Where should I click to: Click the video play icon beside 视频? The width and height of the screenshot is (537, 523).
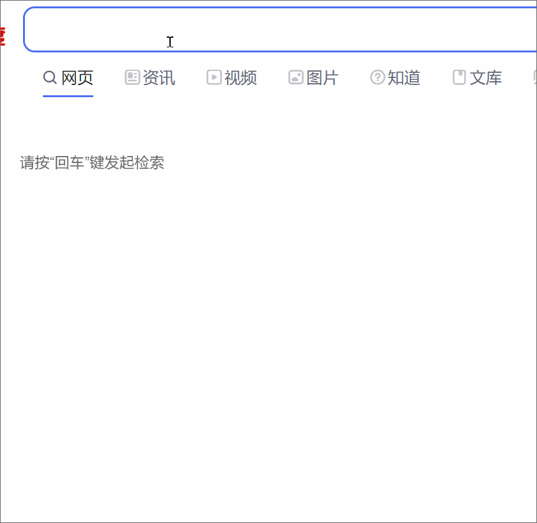(214, 77)
